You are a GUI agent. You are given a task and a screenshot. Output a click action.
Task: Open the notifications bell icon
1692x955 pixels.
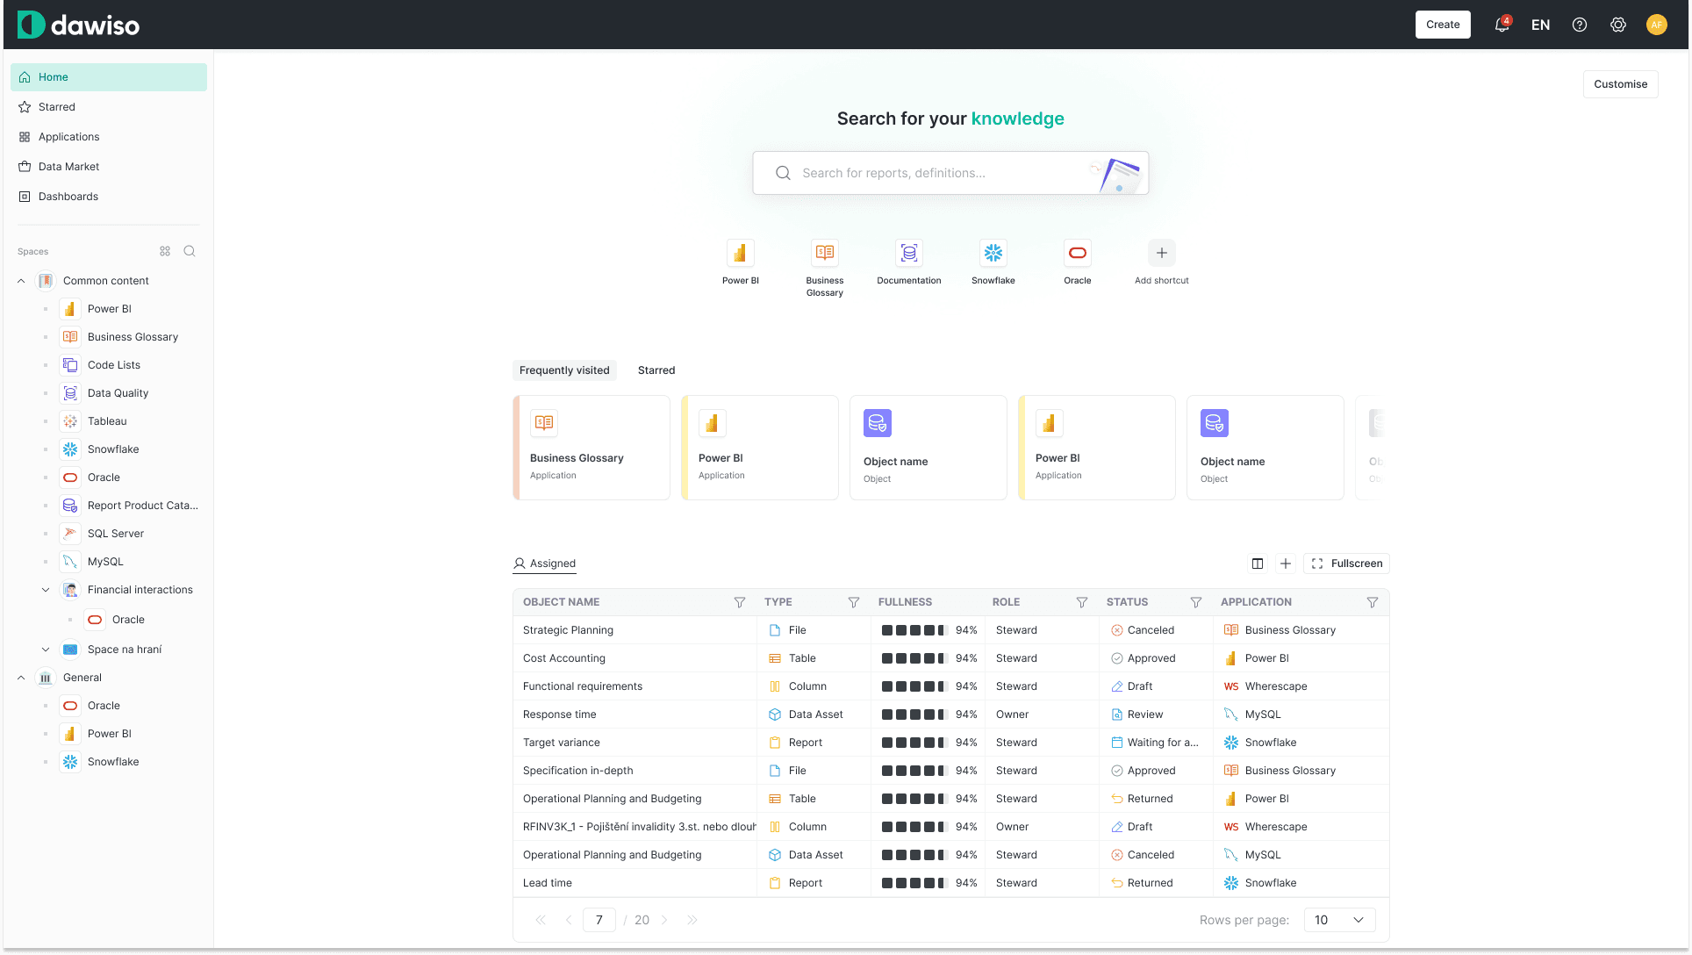pos(1502,25)
